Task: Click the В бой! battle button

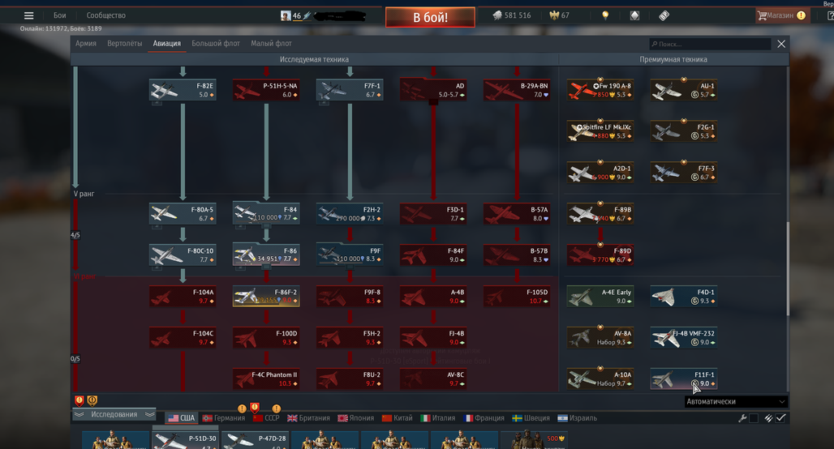Action: coord(430,17)
